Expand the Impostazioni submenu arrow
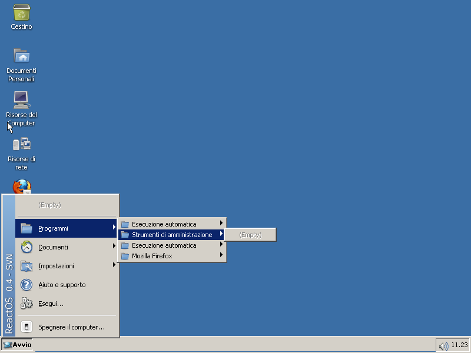The image size is (471, 353). coord(114,265)
